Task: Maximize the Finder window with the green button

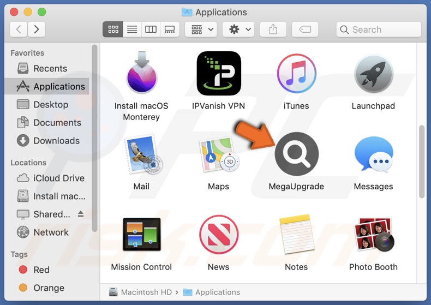Action: click(42, 12)
